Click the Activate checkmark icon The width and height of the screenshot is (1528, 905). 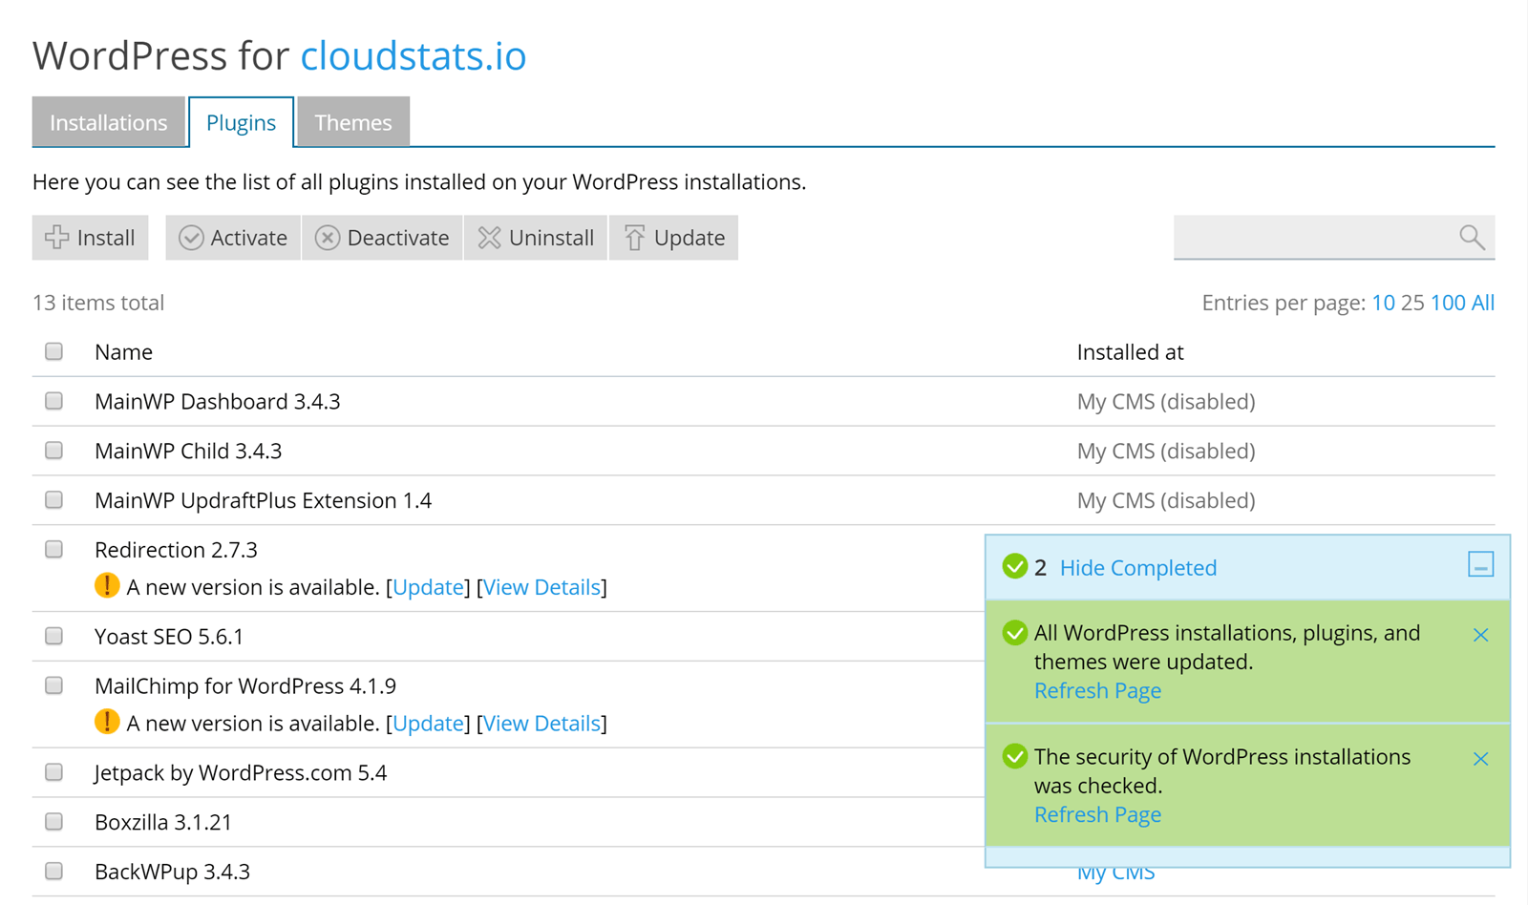[x=193, y=237]
